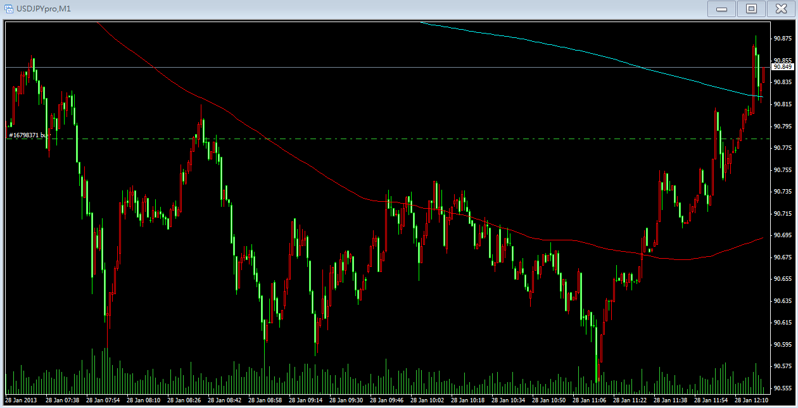Viewport: 798px width, 408px height.
Task: Click the 28 Jan 07:38 time label
Action: (63, 400)
